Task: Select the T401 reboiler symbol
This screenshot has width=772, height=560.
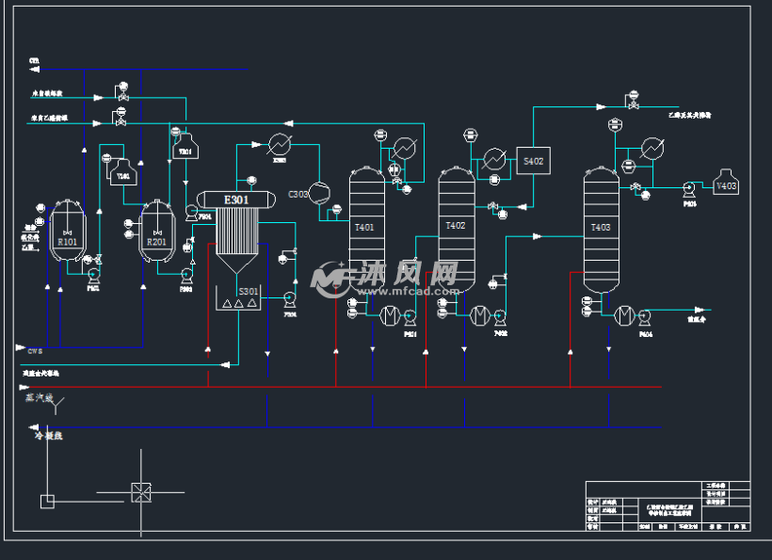Action: tap(390, 315)
